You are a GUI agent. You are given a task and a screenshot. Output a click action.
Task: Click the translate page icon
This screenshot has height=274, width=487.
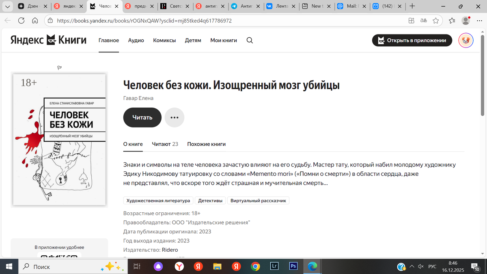(423, 21)
